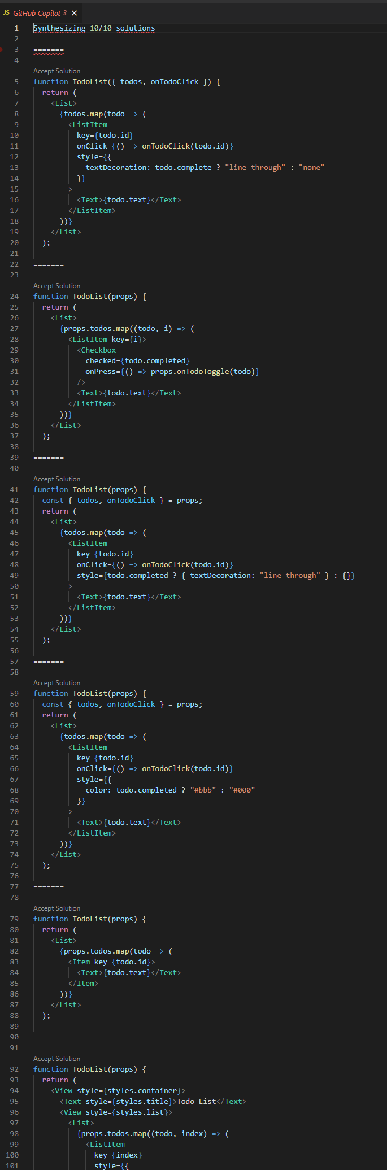Click the red breakpoint dot beside line 3
The image size is (387, 1170).
[x=1, y=50]
